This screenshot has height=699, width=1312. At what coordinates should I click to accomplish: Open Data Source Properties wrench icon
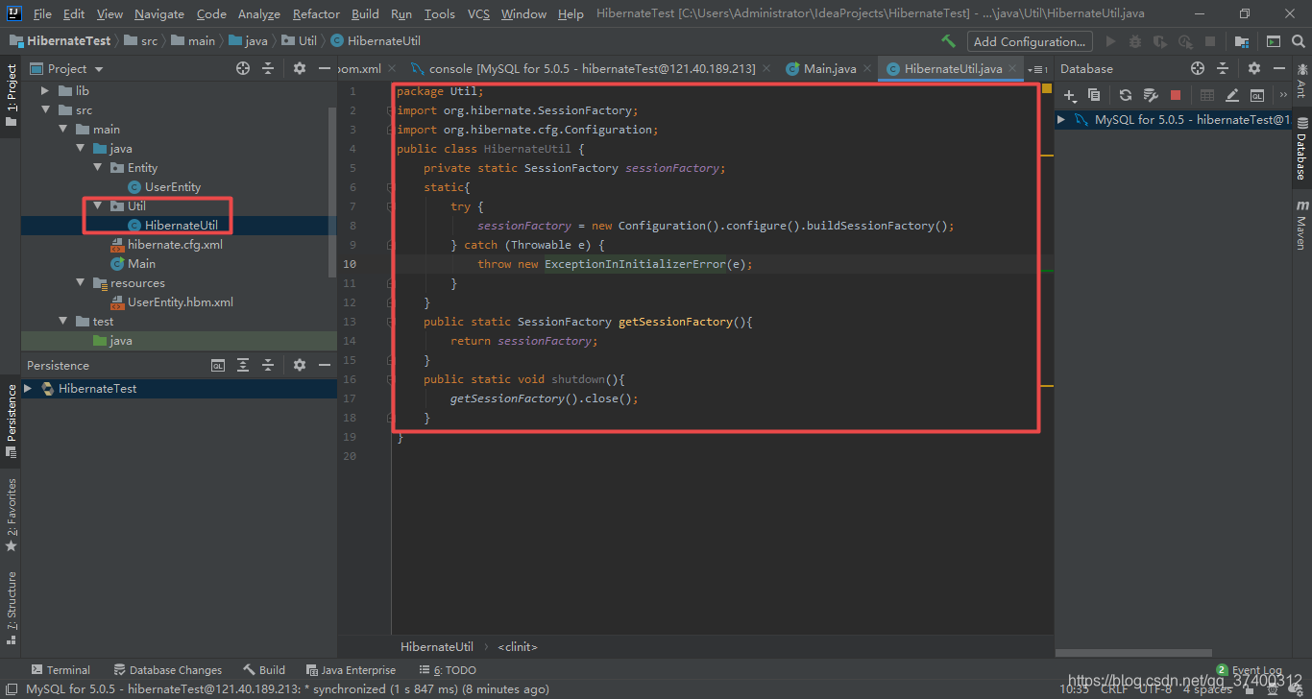[x=1151, y=95]
